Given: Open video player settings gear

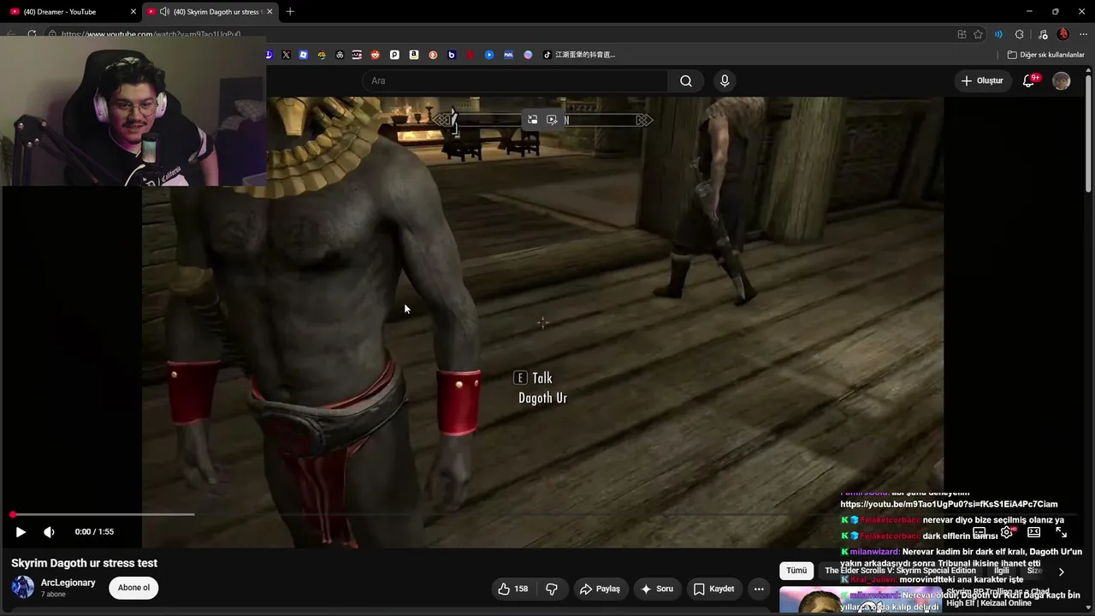Looking at the screenshot, I should [1007, 532].
